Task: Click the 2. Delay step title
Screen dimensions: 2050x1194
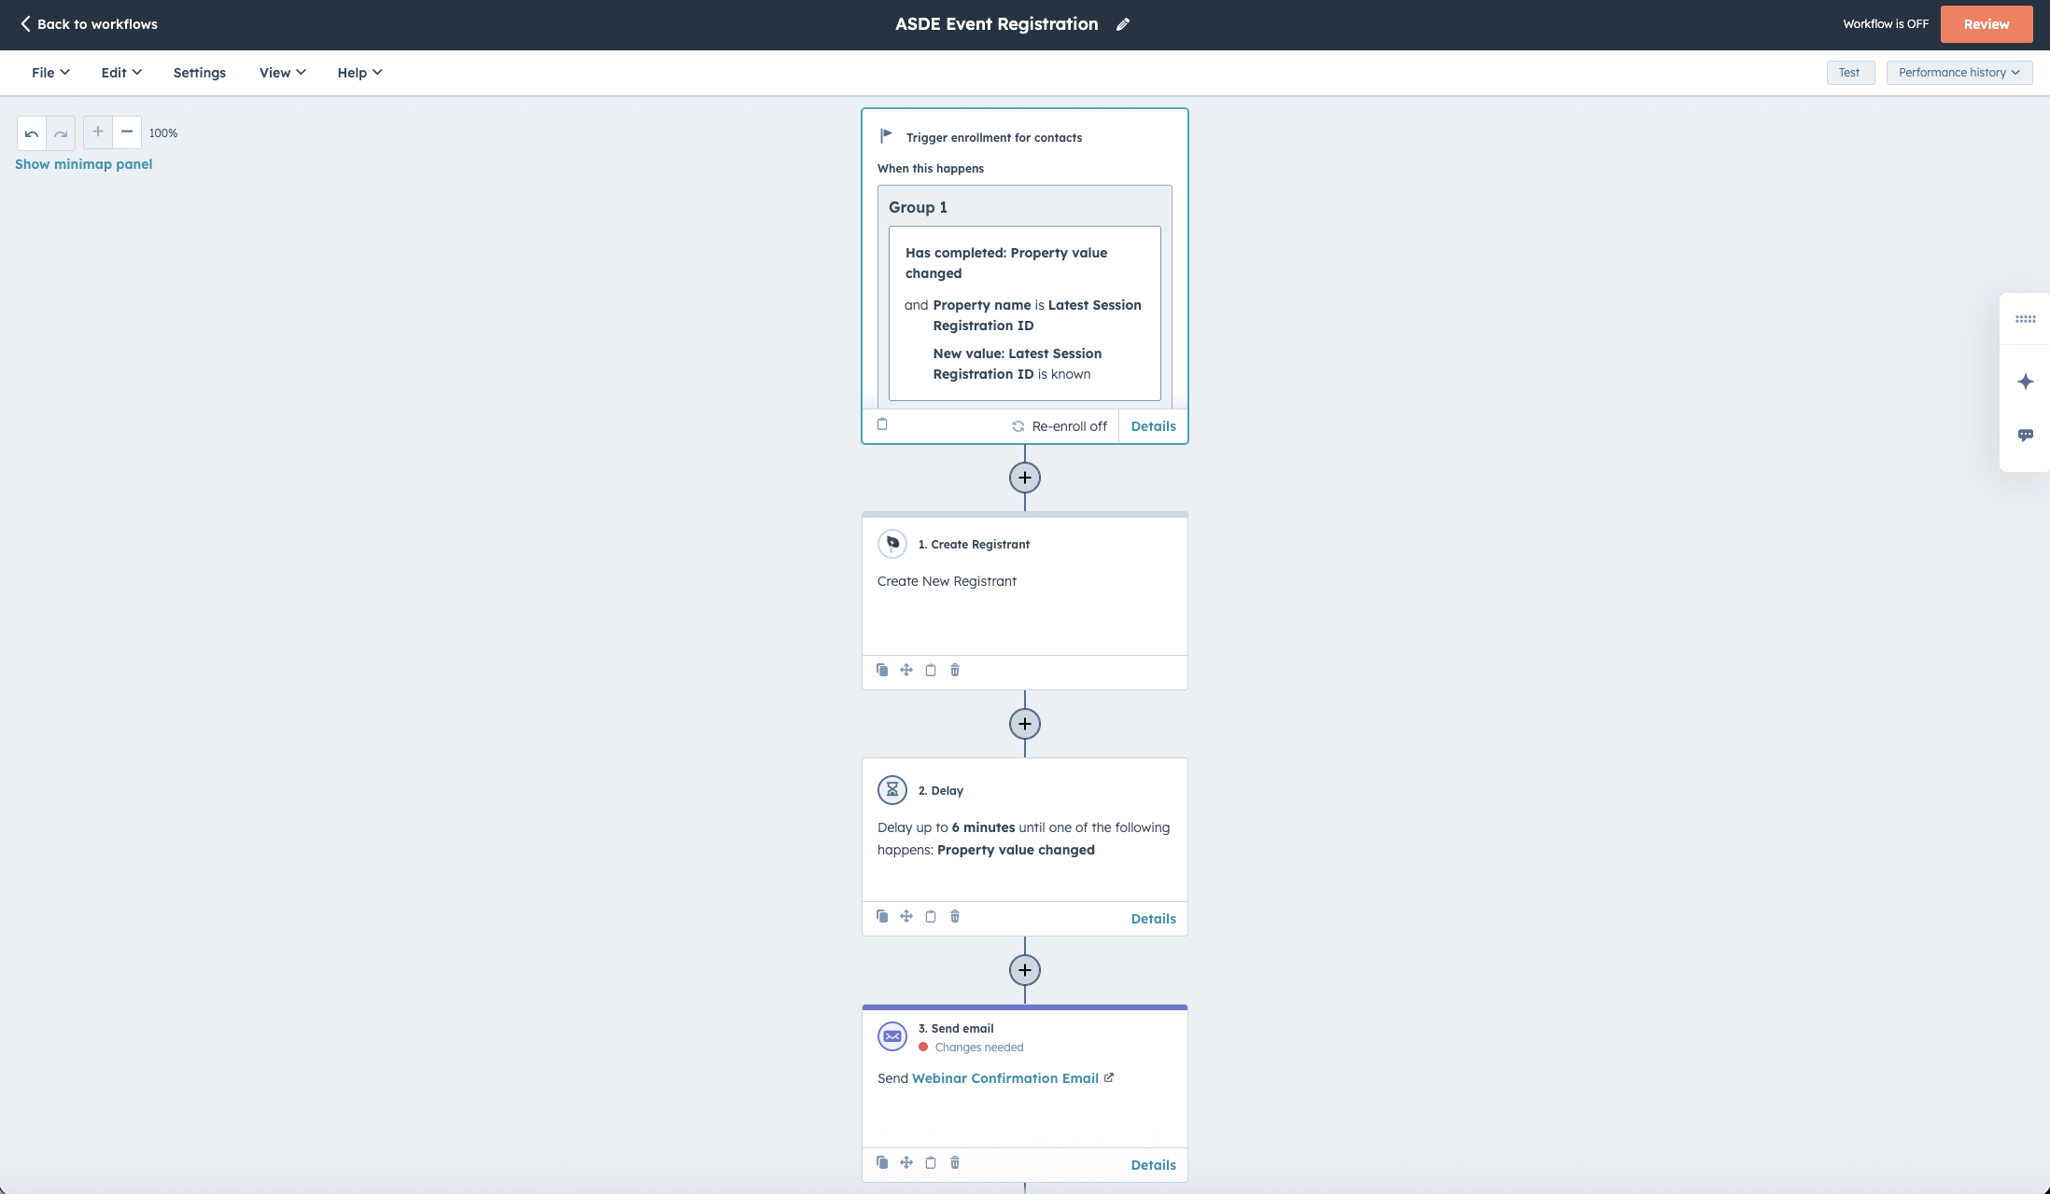Action: [940, 791]
